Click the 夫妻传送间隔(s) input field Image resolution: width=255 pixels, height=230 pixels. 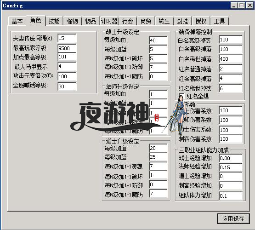(x=67, y=38)
